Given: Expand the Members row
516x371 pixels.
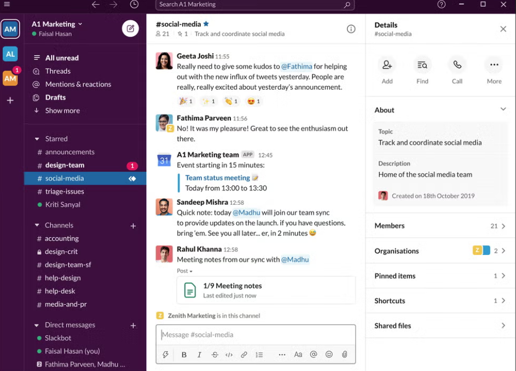Looking at the screenshot, I should (440, 226).
